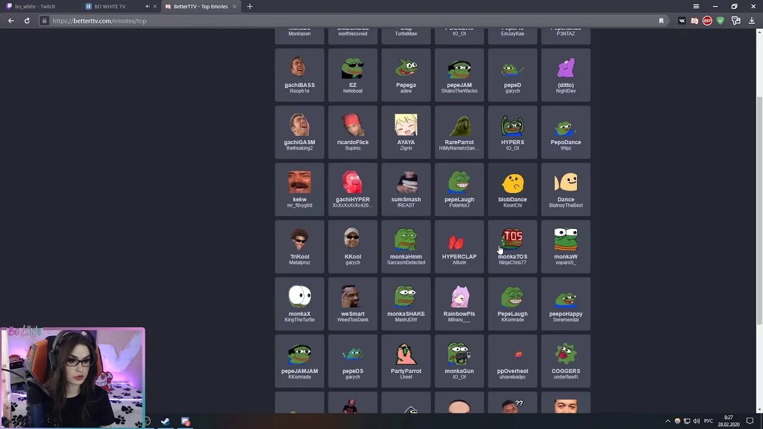This screenshot has width=763, height=429.
Task: Open the AYAYA emote card
Action: click(x=406, y=132)
